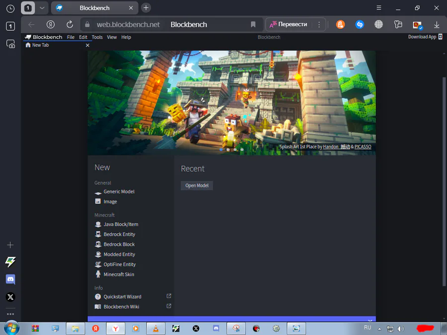Close the Blockbench browser tab

click(131, 7)
